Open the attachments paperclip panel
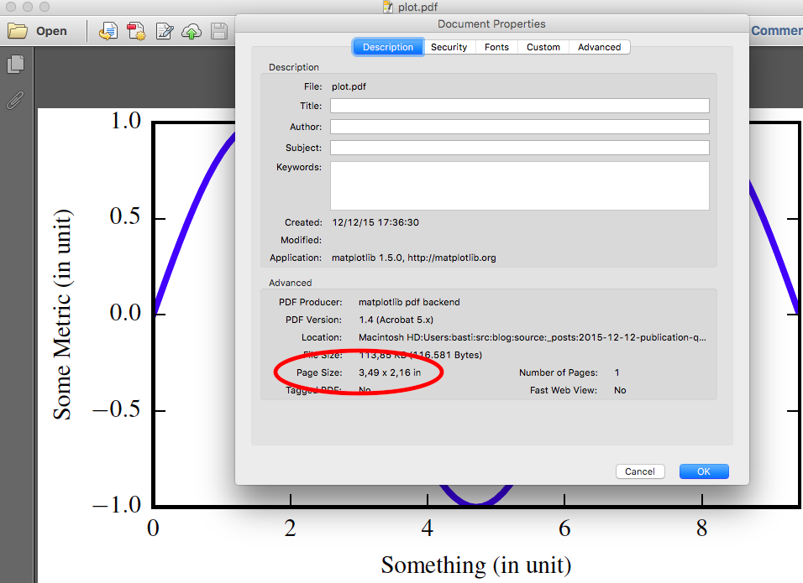Screen dimensions: 803x583 [15, 100]
